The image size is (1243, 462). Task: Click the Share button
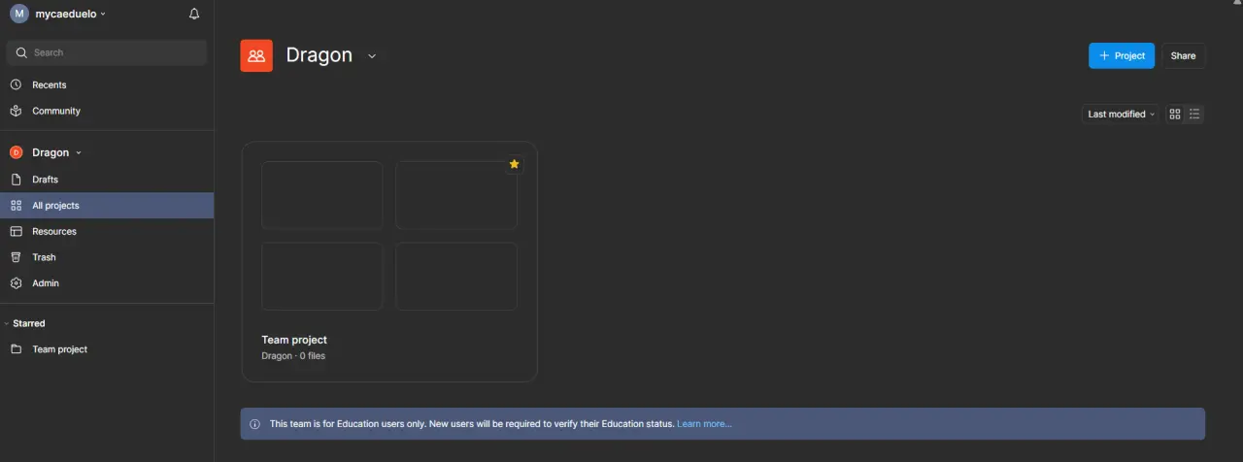pos(1183,55)
